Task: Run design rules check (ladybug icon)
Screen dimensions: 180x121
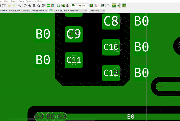Action: pyautogui.click(x=67, y=5)
